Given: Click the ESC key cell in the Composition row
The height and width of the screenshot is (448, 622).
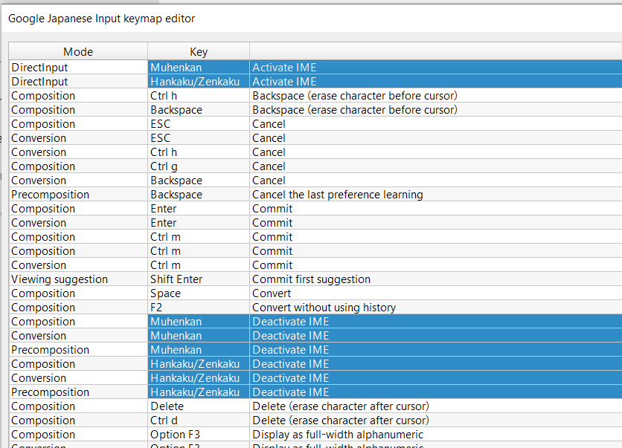Looking at the screenshot, I should click(199, 124).
